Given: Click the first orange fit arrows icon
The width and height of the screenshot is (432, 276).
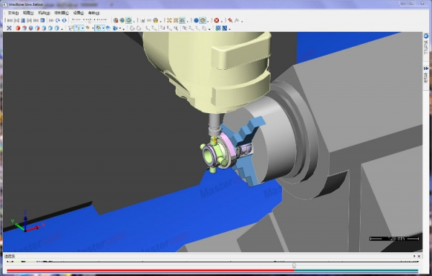Looking at the screenshot, I should (x=169, y=20).
